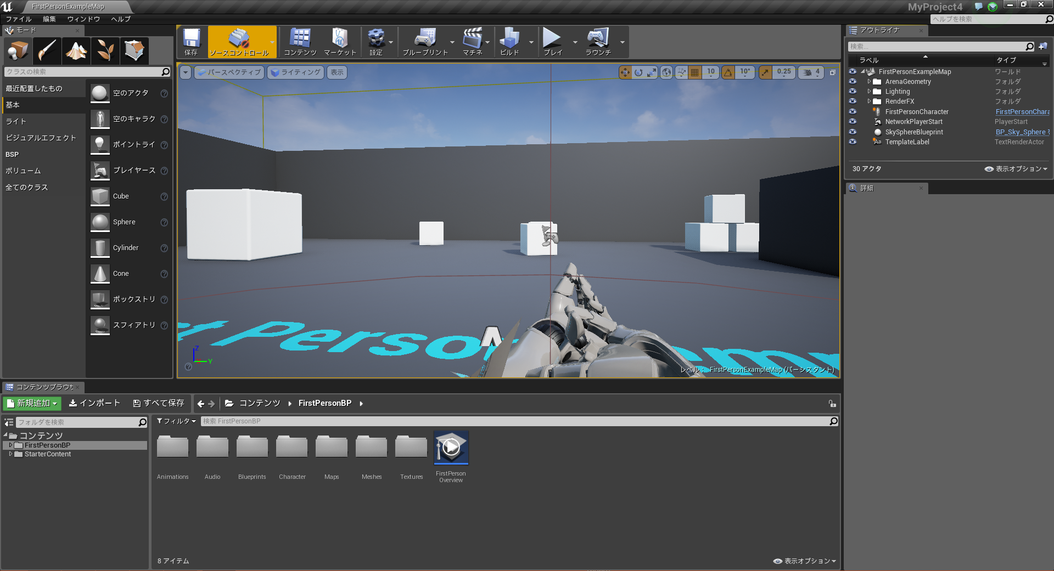Open the ファイル menu

[19, 19]
